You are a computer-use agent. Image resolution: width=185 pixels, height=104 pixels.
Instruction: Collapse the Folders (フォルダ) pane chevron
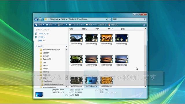coord(66,46)
